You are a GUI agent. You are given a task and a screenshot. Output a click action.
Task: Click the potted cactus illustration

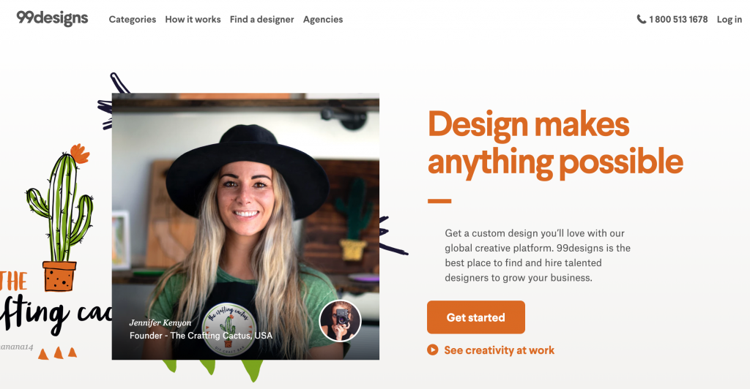click(60, 218)
